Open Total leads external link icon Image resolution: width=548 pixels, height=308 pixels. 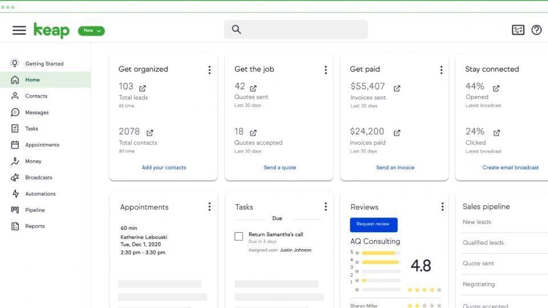[143, 88]
